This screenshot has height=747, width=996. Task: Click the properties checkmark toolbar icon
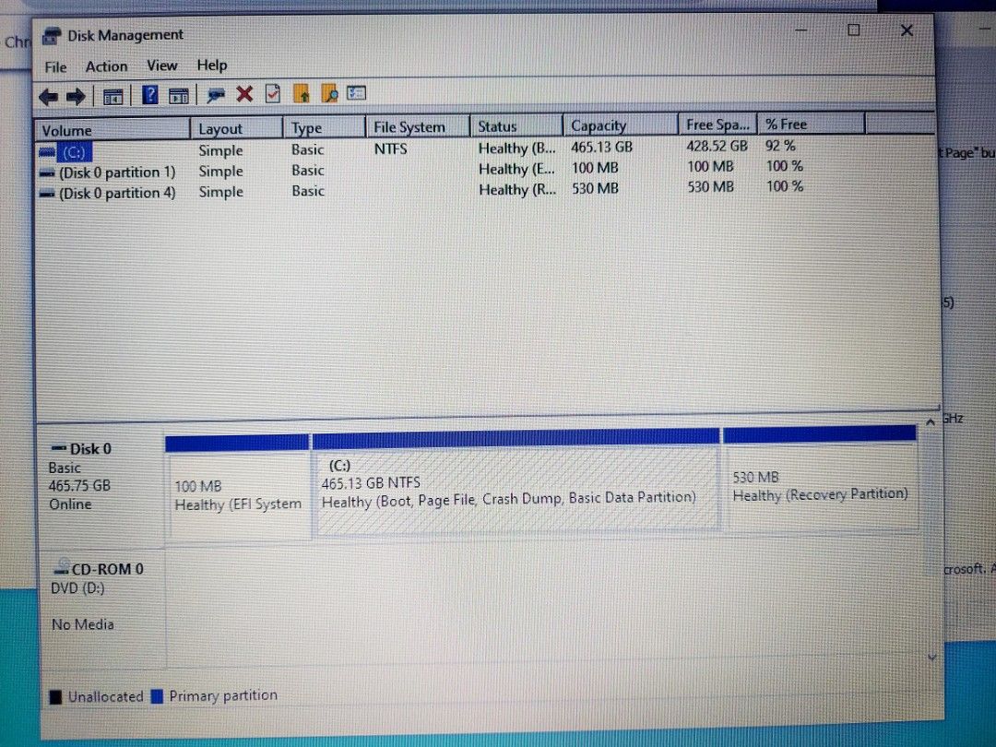click(273, 93)
